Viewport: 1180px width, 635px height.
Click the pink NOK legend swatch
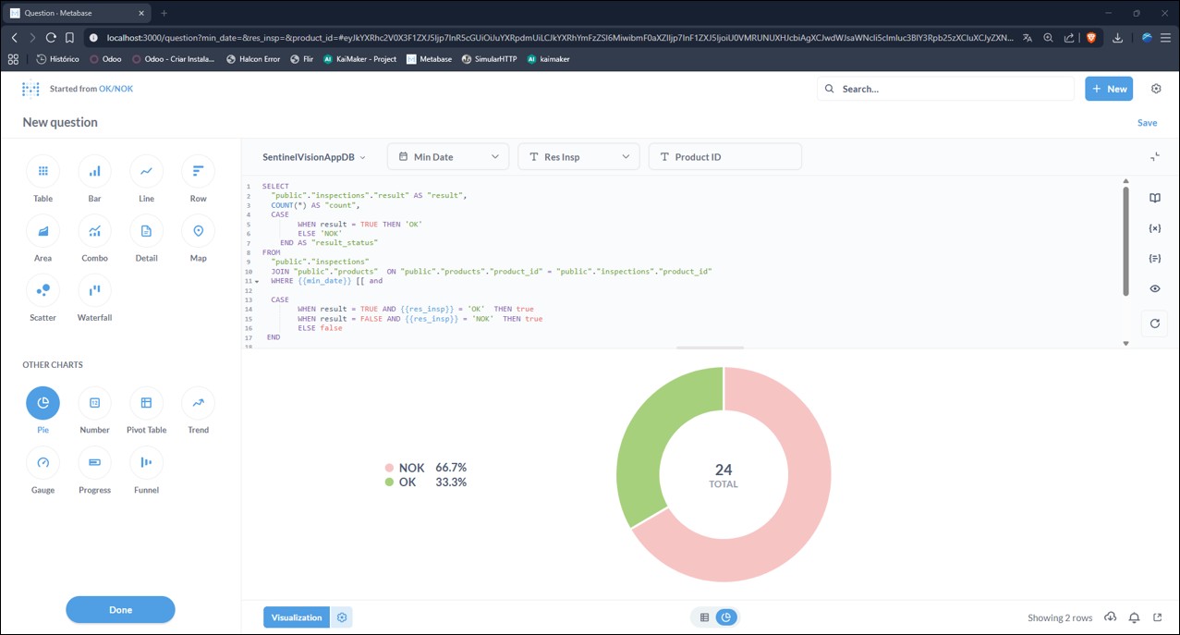coord(389,469)
